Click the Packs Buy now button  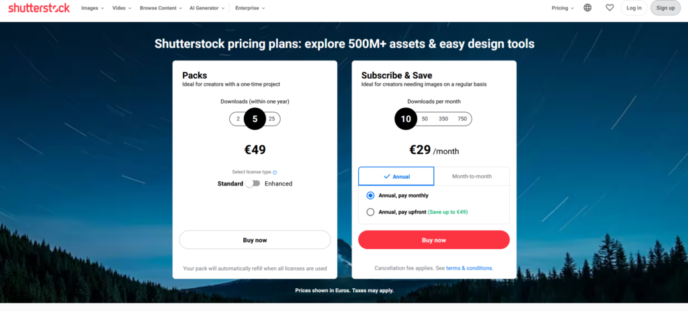click(x=255, y=240)
